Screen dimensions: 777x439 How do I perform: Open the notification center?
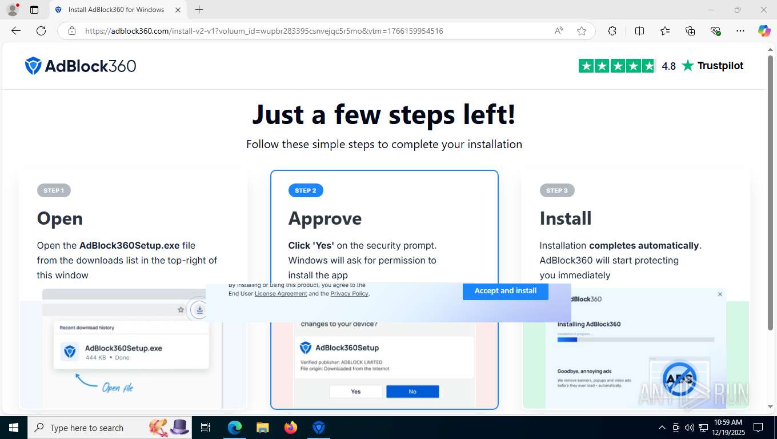tap(758, 428)
